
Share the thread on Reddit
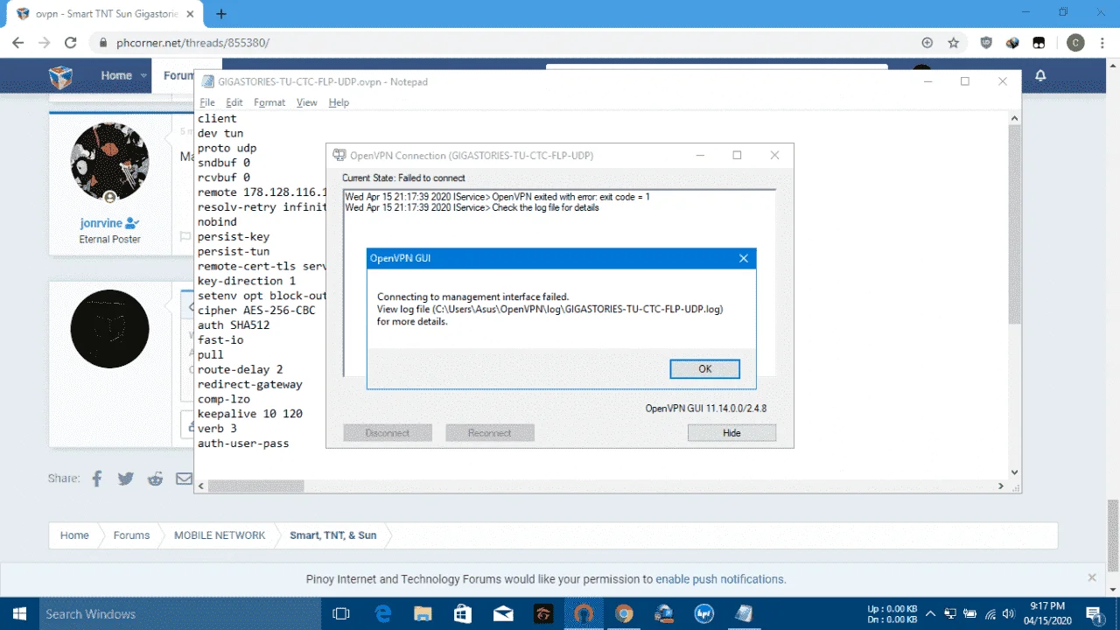155,479
